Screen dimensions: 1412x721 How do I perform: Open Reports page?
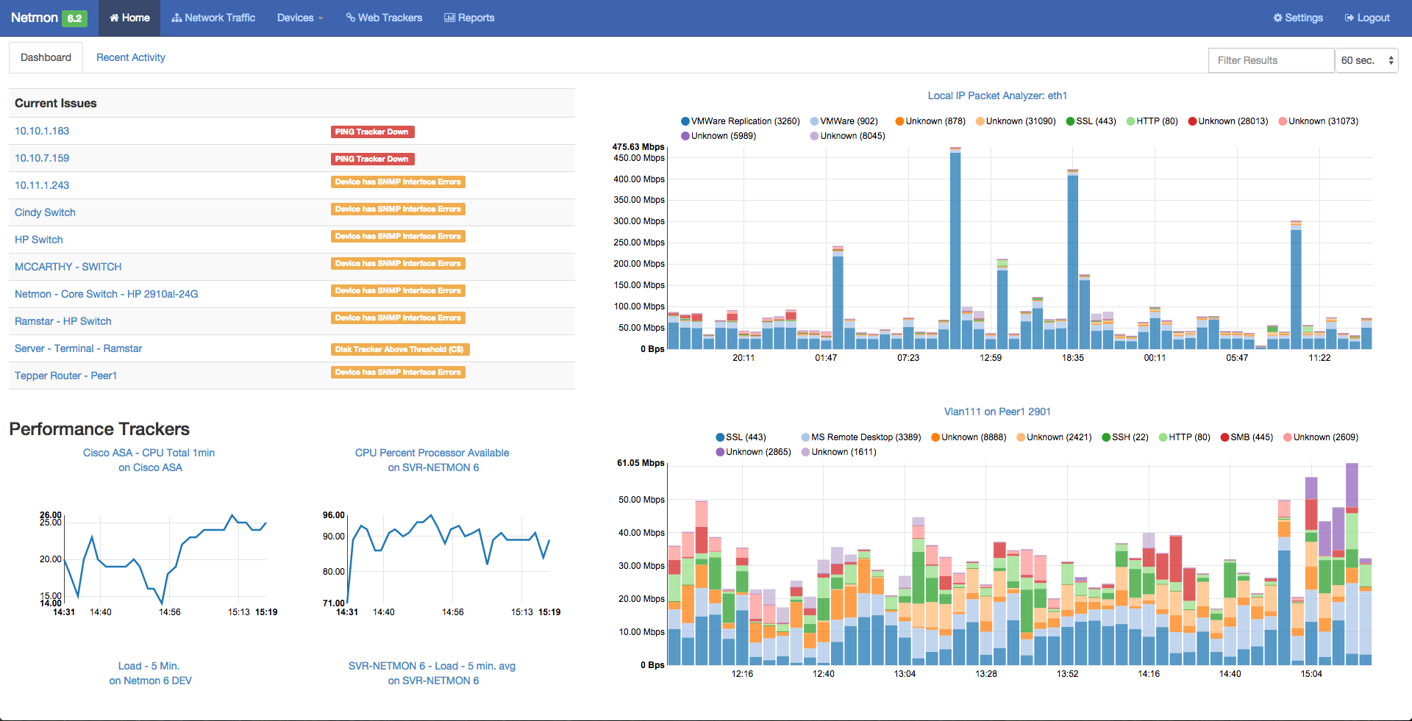tap(469, 18)
